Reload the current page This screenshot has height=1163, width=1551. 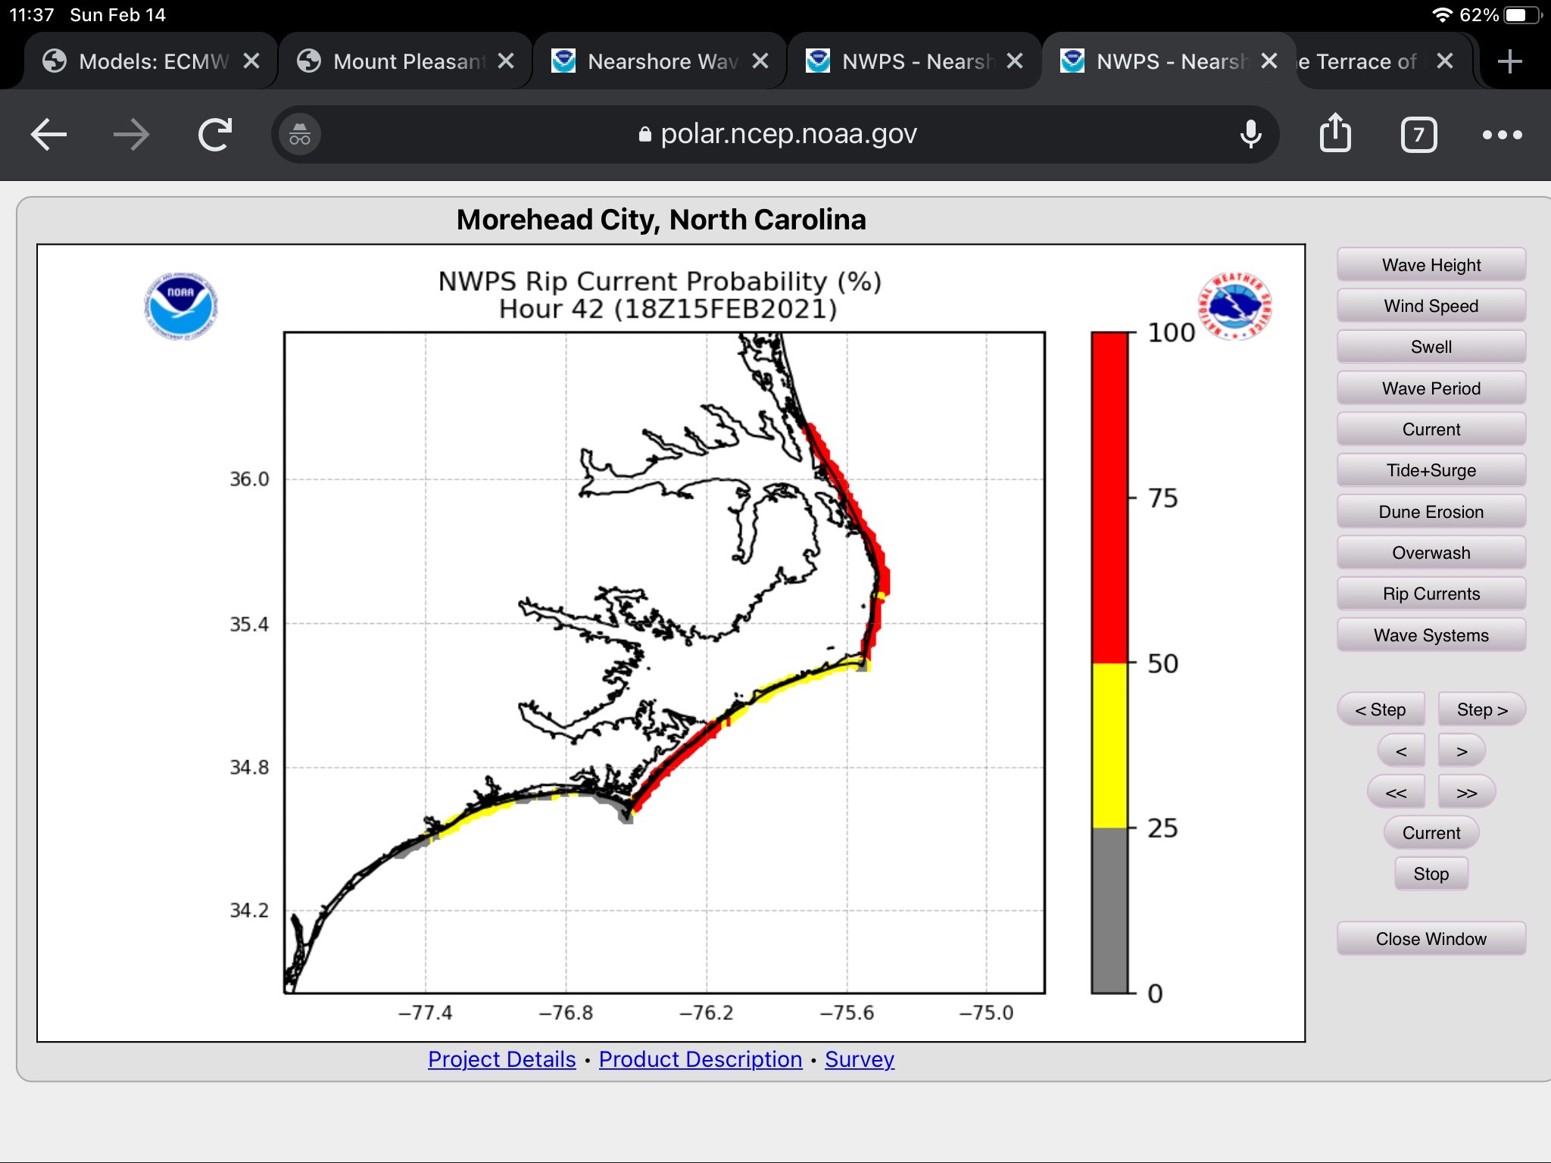214,134
